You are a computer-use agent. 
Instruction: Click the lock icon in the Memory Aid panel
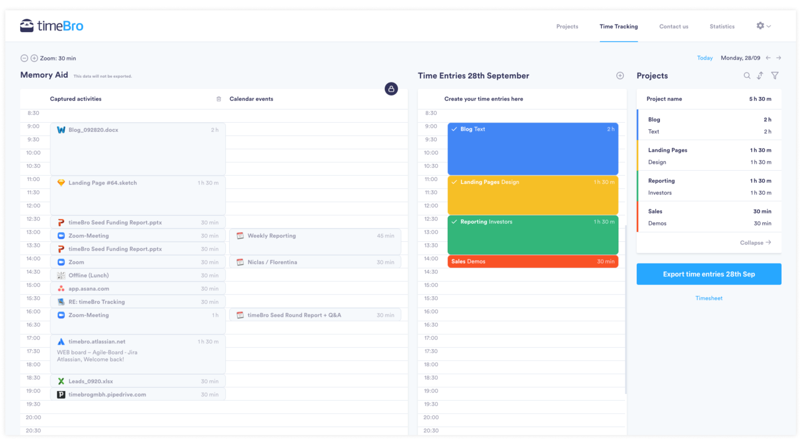pos(391,89)
